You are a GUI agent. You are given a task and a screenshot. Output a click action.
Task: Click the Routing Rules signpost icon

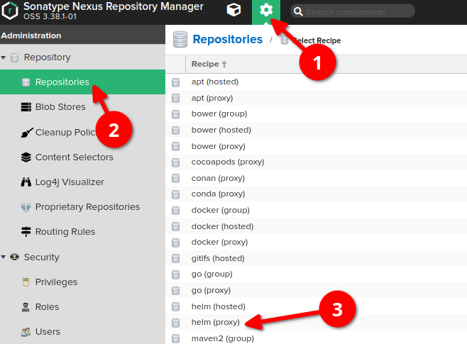pyautogui.click(x=26, y=231)
